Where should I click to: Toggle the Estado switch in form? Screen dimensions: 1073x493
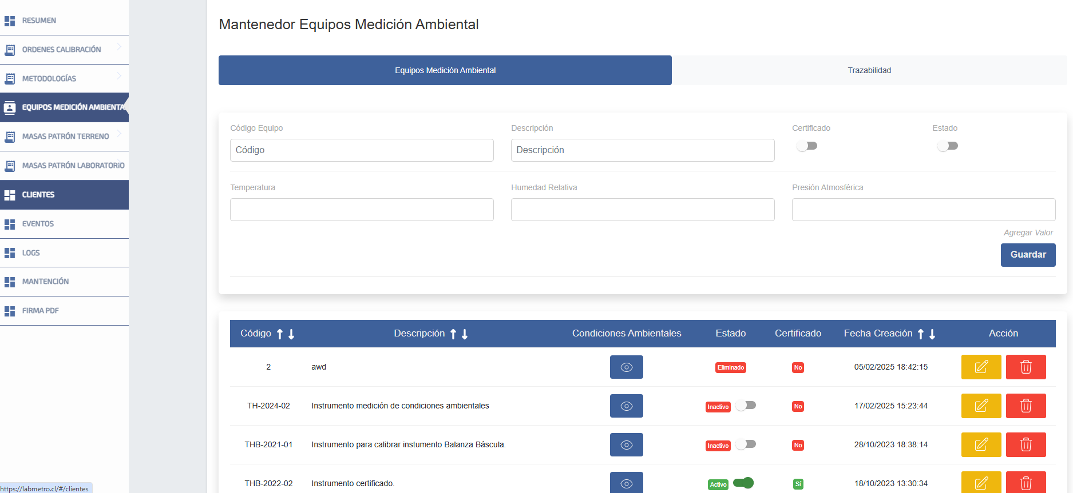(x=948, y=146)
